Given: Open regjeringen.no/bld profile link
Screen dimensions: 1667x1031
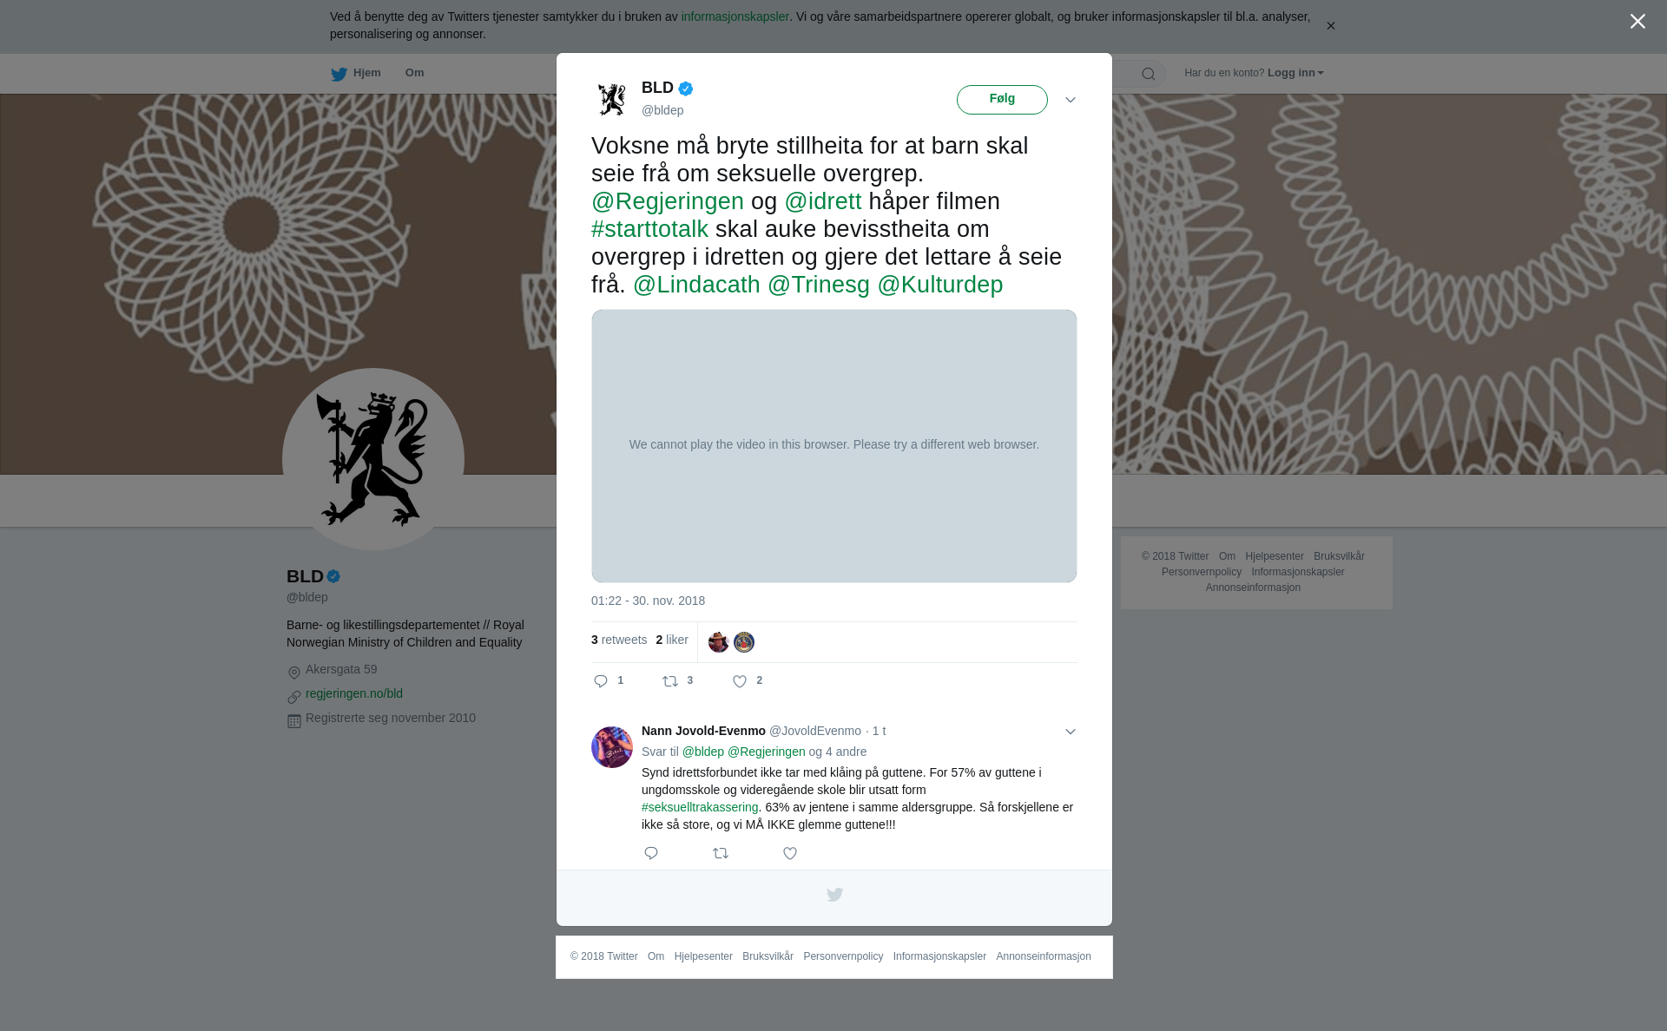Looking at the screenshot, I should point(354,693).
